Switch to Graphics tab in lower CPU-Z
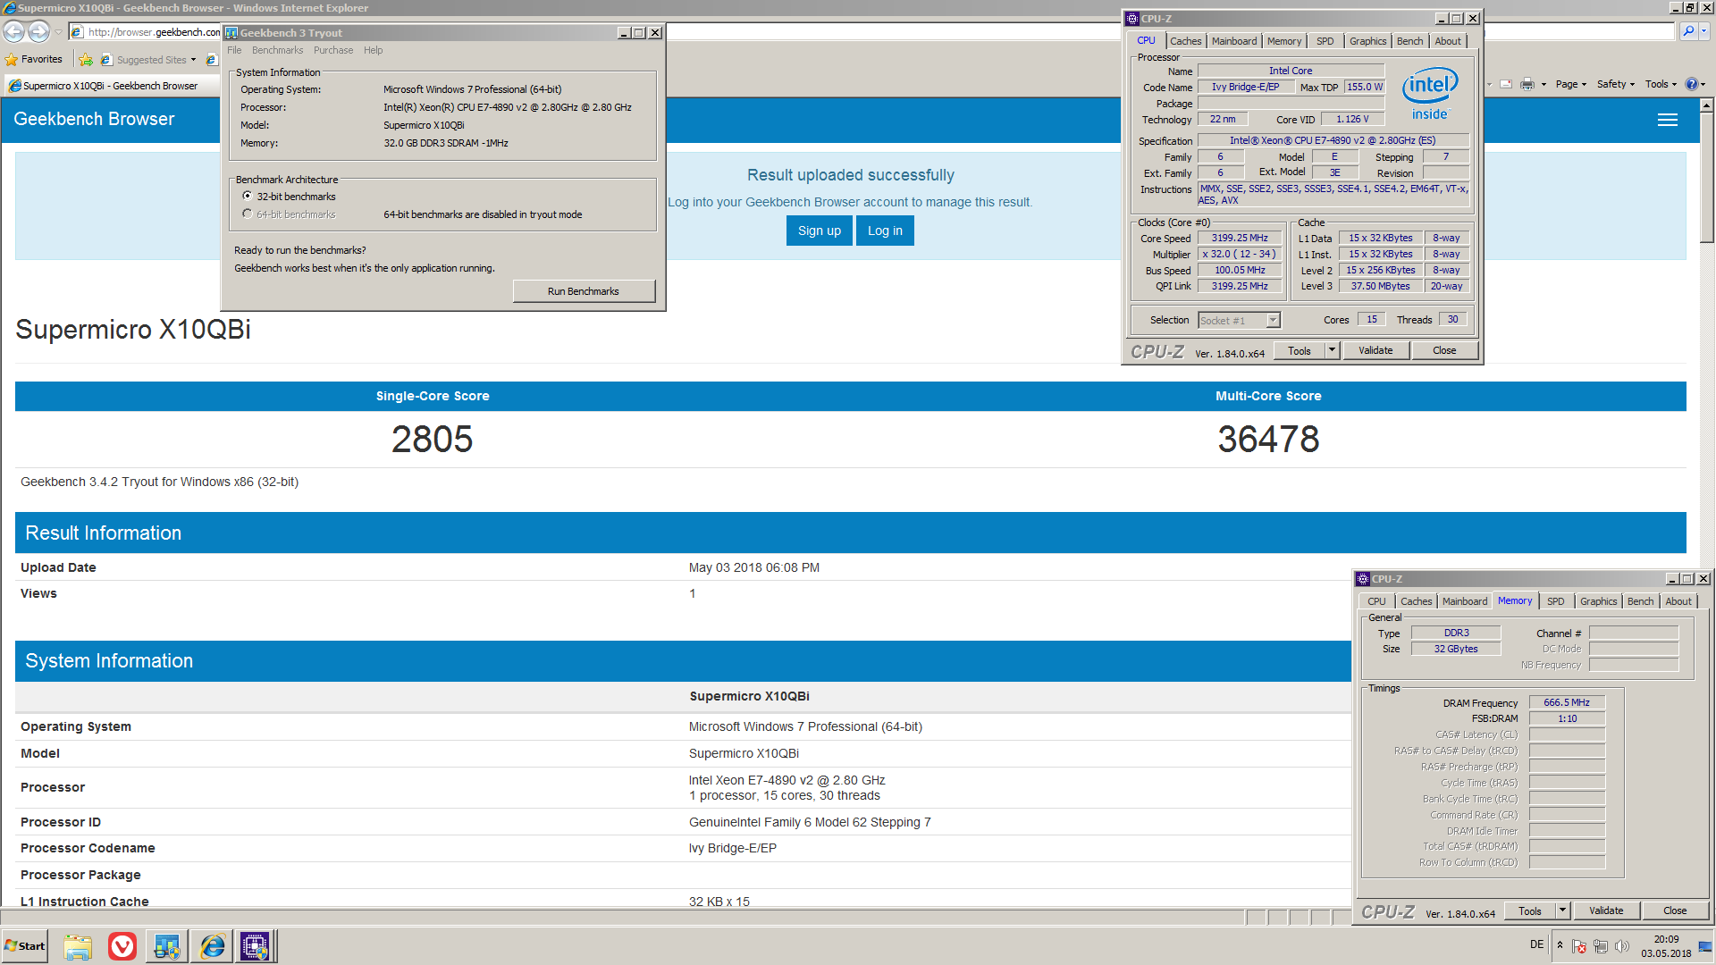Screen dimensions: 1716x965 click(1598, 601)
